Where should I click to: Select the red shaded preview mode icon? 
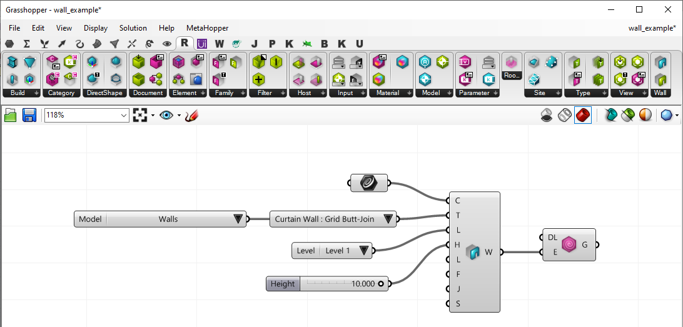[583, 116]
